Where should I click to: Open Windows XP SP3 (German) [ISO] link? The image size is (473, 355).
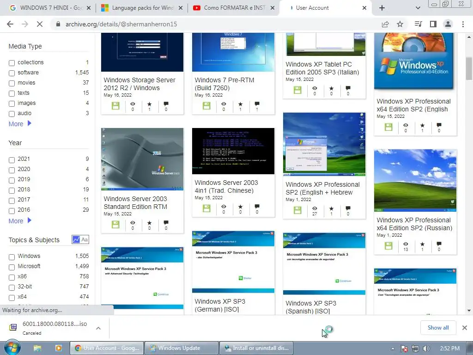coord(220,305)
